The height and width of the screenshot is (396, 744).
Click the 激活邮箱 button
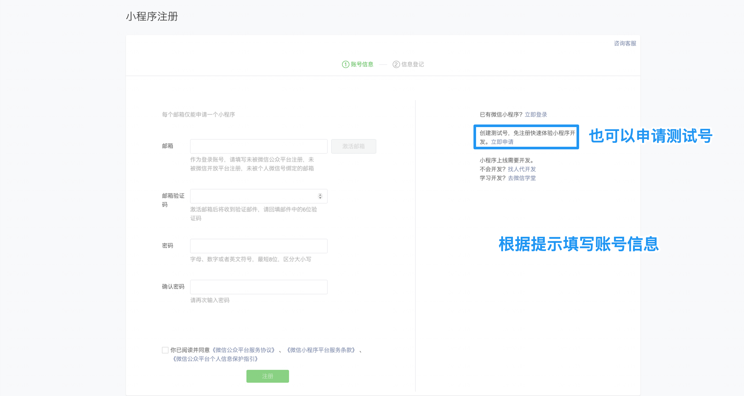click(x=354, y=146)
